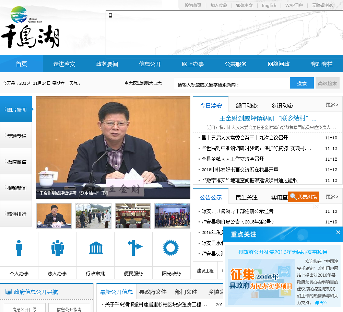Select 专题专栏 sidebar tab
The height and width of the screenshot is (312, 343).
[16, 136]
